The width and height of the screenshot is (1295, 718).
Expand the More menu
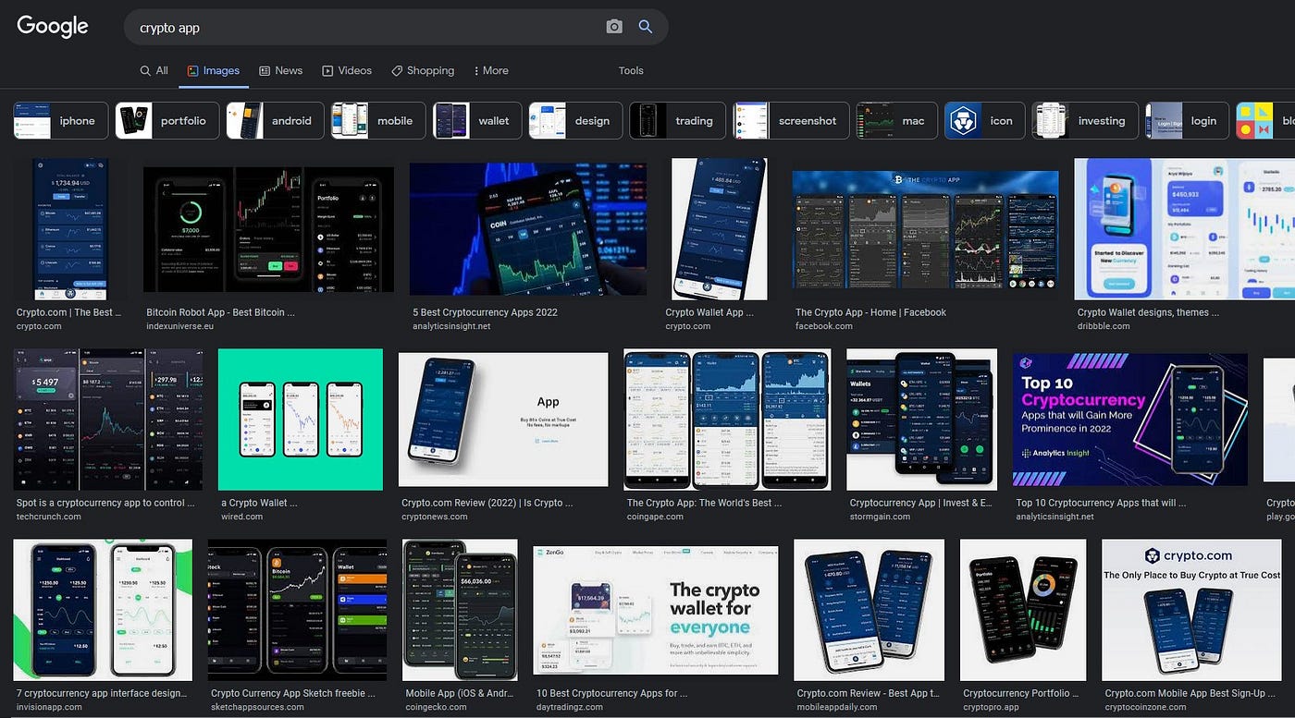[x=491, y=70]
